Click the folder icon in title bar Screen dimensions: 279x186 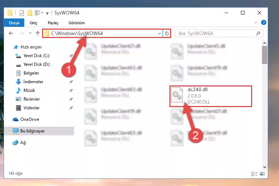click(10, 13)
